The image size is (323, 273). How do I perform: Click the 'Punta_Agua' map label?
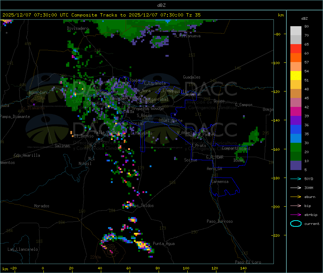click(164, 244)
